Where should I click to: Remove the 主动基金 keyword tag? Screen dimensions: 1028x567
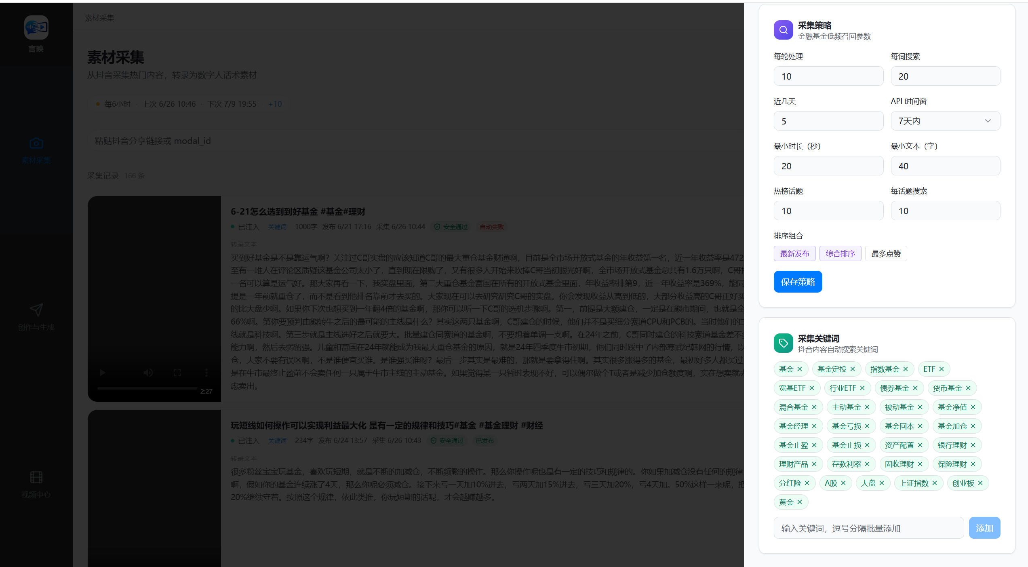coord(867,407)
